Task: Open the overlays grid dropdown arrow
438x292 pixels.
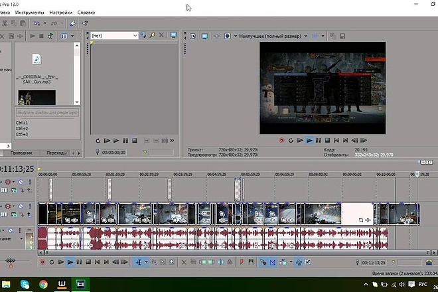Action: tap(323, 36)
